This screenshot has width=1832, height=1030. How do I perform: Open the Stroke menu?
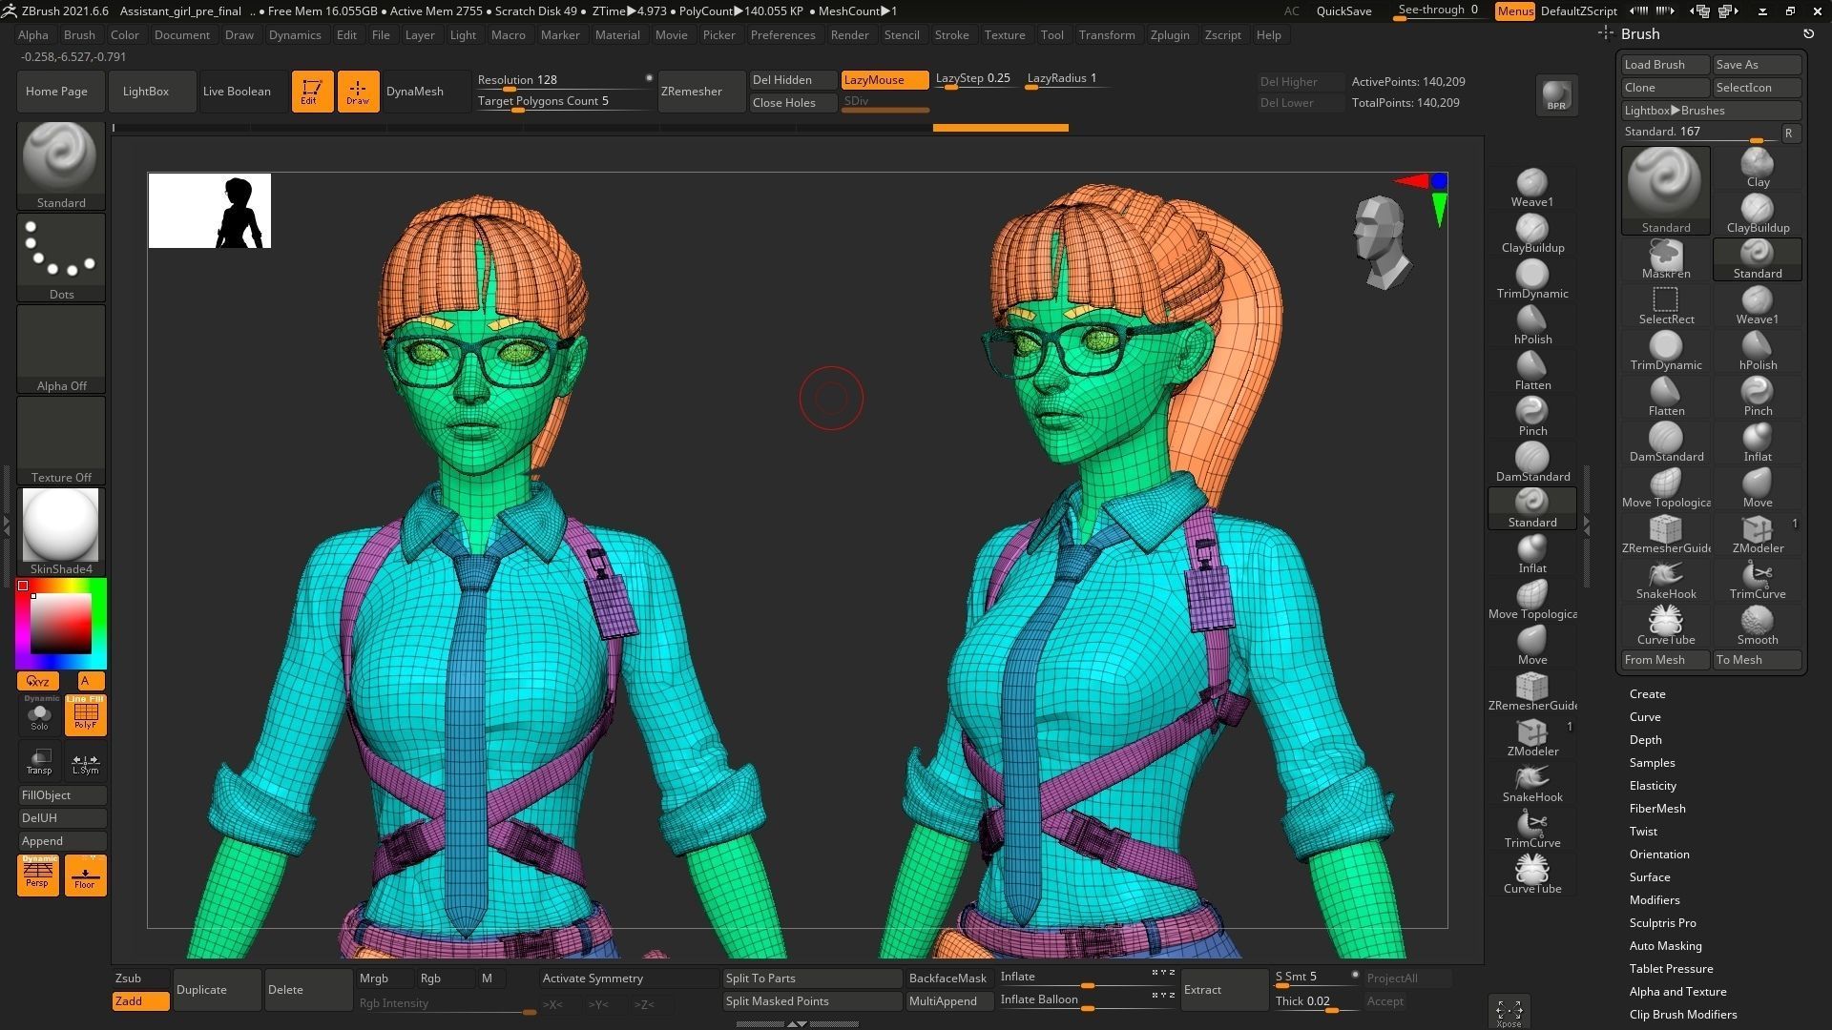951,35
